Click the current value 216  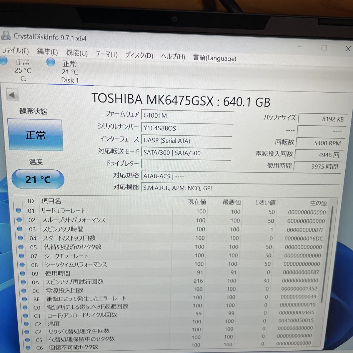(198, 281)
